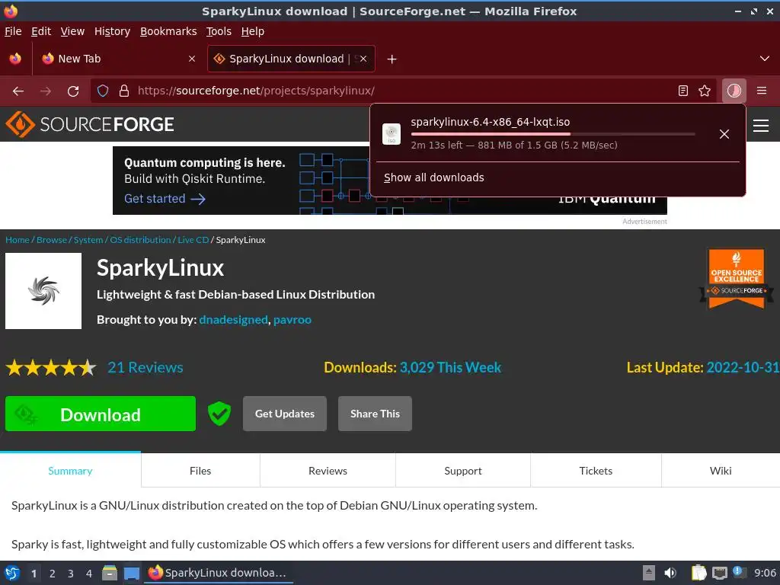Switch to the Reviews tab
The height and width of the screenshot is (585, 780).
point(328,471)
